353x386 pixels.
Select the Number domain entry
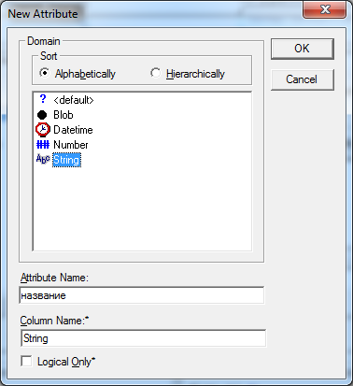[71, 145]
